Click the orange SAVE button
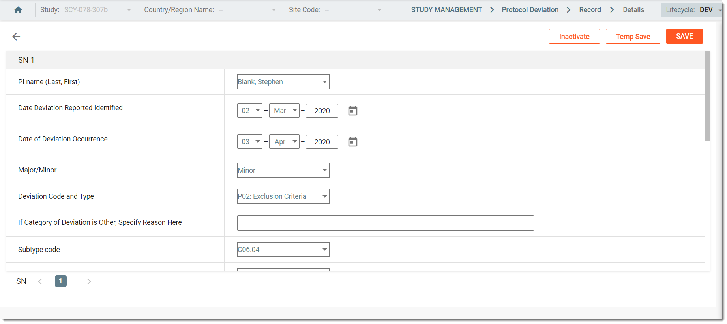 684,36
